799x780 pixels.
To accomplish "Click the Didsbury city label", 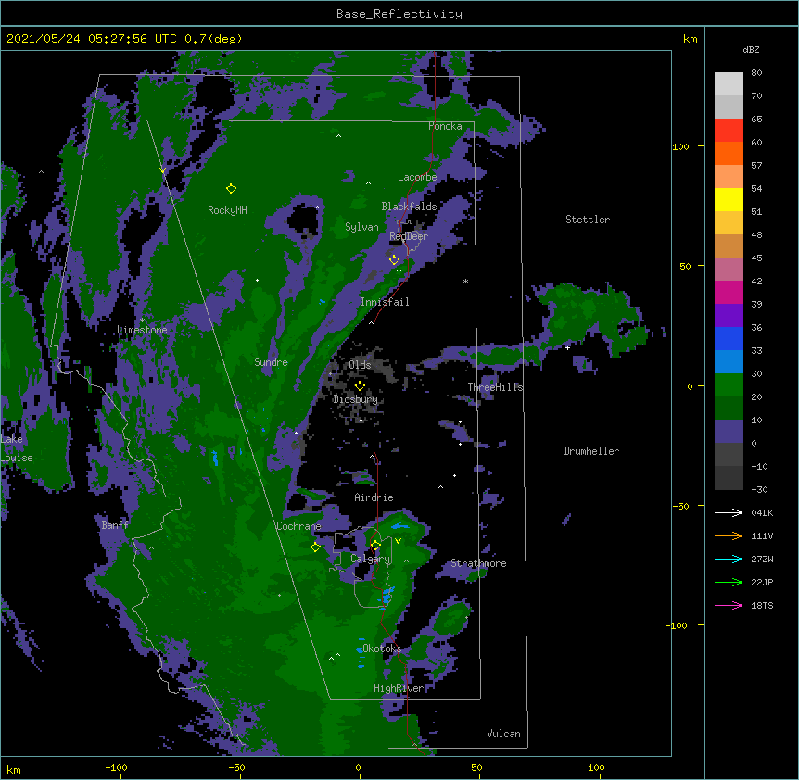I will tap(356, 399).
